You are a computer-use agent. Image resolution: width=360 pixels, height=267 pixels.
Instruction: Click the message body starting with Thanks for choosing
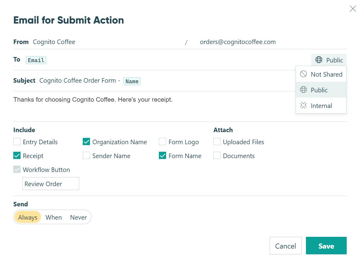click(x=93, y=100)
